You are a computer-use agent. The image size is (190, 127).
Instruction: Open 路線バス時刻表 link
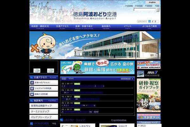click(x=44, y=94)
